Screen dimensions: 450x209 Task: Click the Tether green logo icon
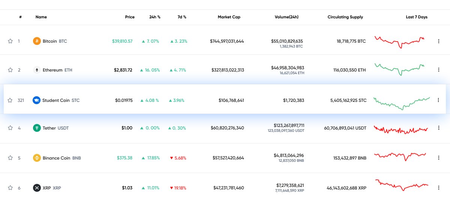point(37,128)
